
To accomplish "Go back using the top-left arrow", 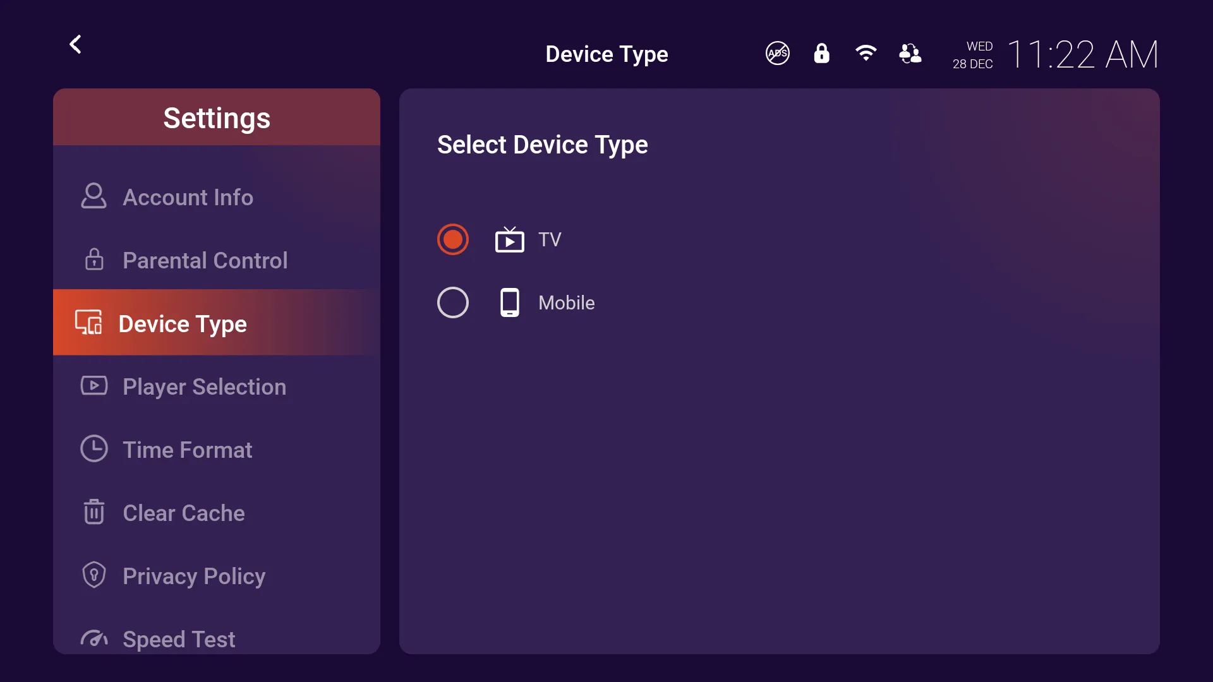I will [x=75, y=44].
